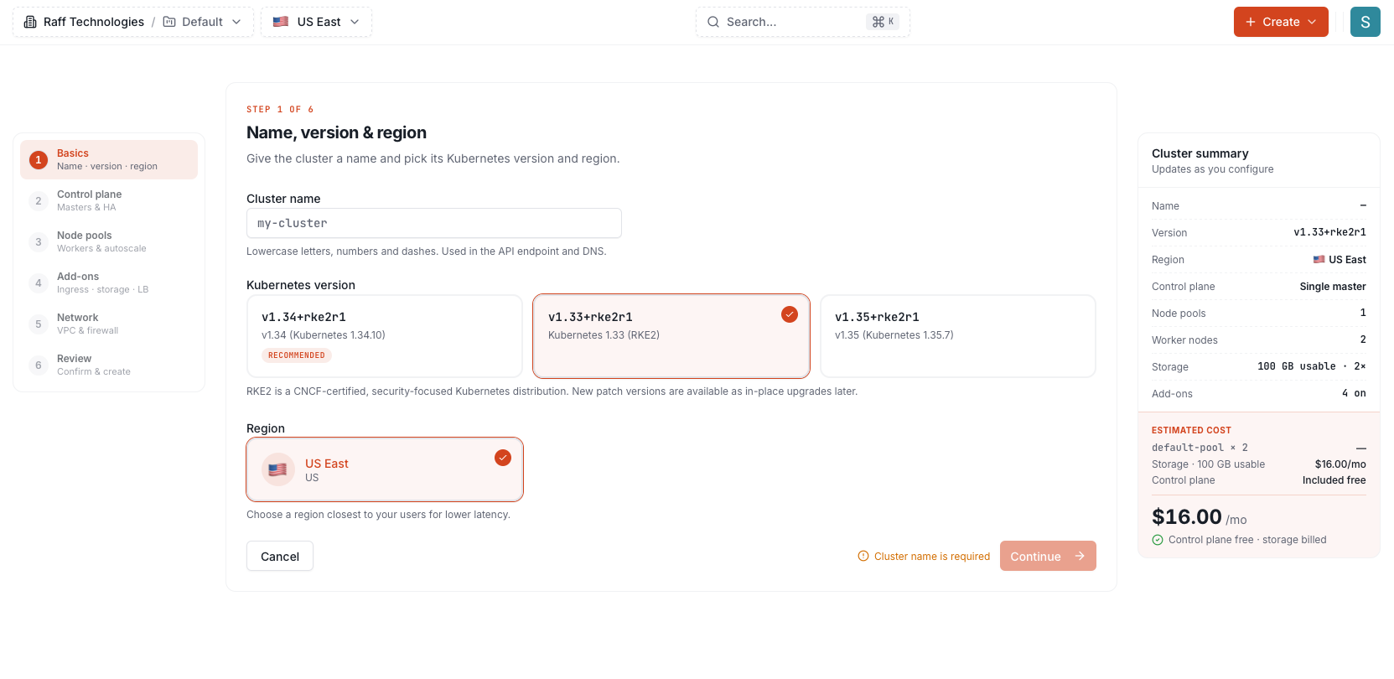
Task: Click the $16.00 total cost
Action: 1187,516
